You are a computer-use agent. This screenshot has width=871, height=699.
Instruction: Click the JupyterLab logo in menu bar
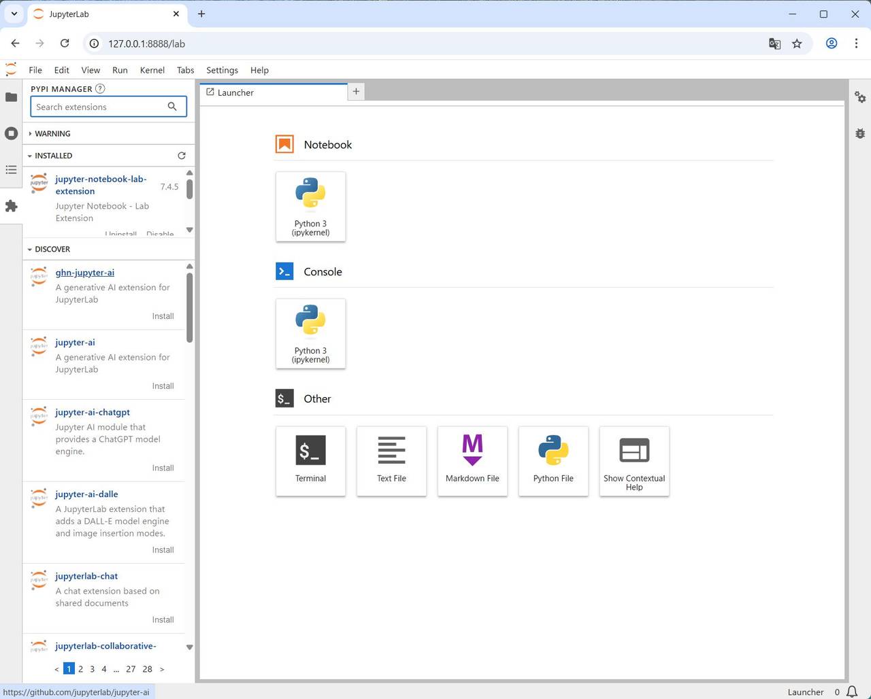(x=11, y=69)
